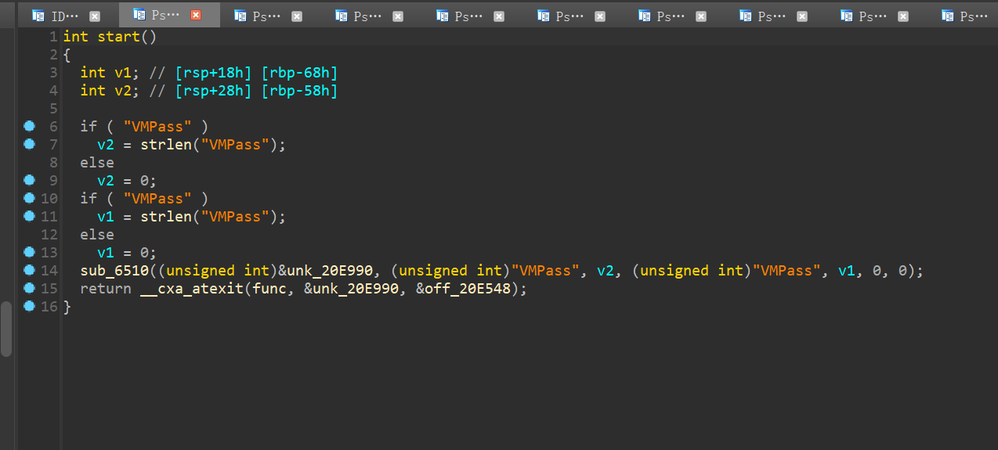Screen dimensions: 998x450
Task: Click the left vertical scrollbar thumb
Action: [6, 329]
